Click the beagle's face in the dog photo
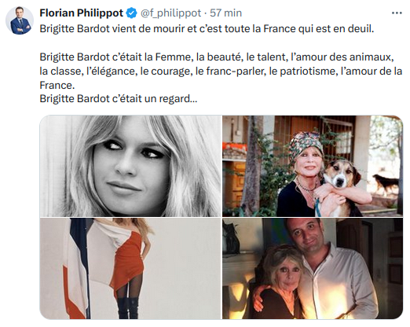 point(340,174)
